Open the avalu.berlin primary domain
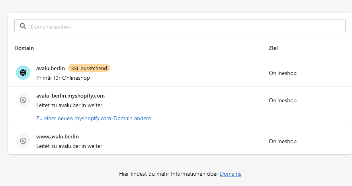 click(51, 68)
